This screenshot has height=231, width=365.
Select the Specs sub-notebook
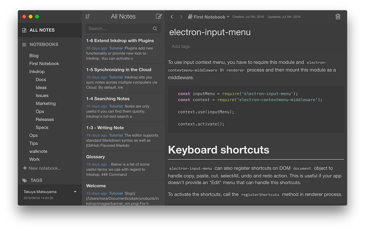point(42,127)
